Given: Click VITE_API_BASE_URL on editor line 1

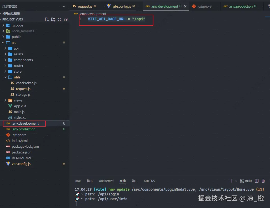Looking at the screenshot, I should pyautogui.click(x=107, y=19).
